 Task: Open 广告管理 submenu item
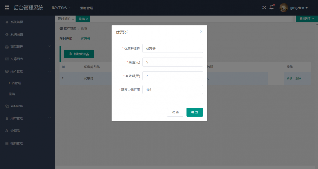click(15, 83)
